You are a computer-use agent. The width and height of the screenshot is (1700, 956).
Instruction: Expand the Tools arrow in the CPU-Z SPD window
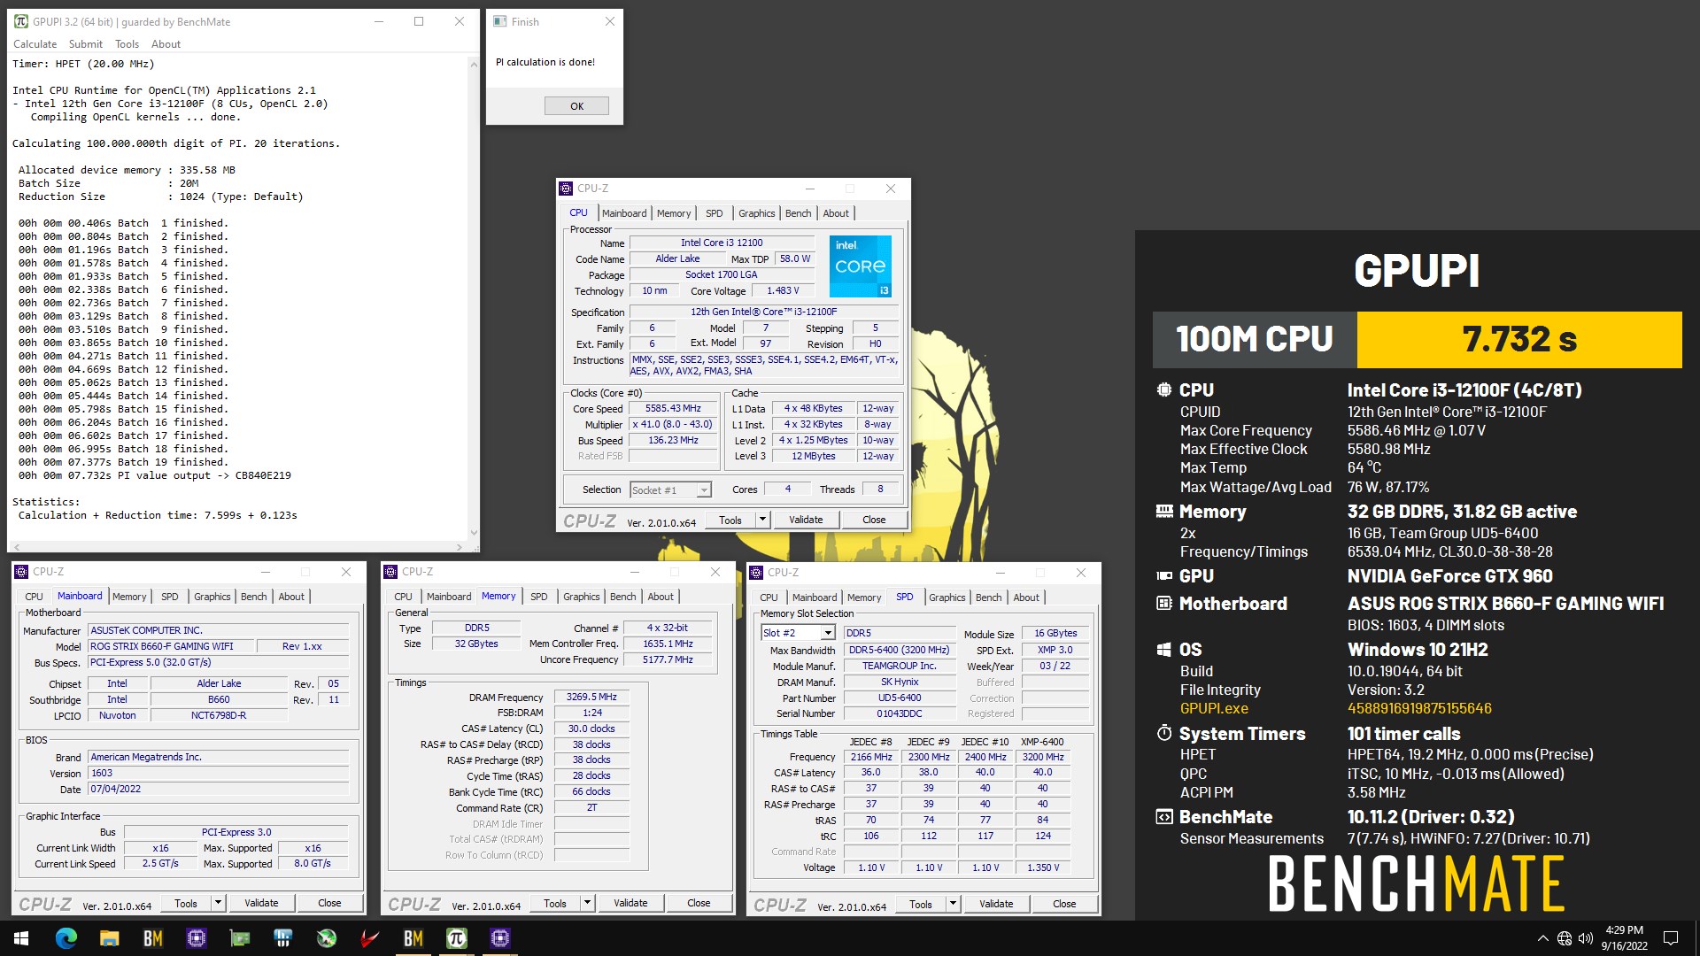click(x=953, y=904)
